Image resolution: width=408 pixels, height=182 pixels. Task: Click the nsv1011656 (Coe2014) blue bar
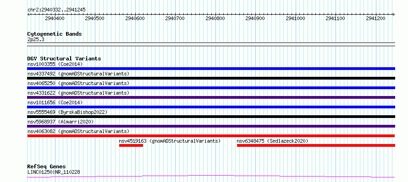click(x=211, y=107)
